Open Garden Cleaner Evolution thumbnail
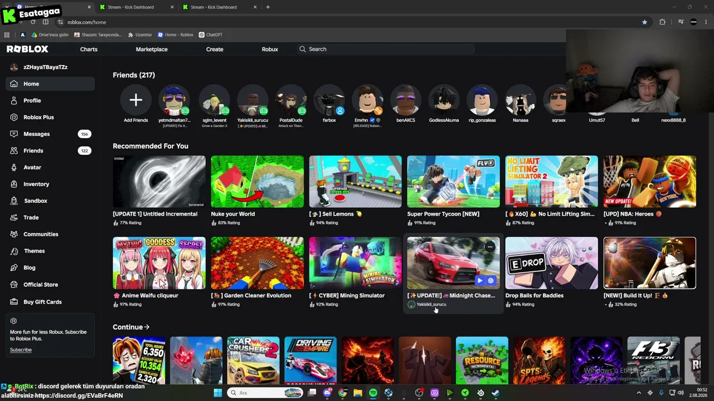714x401 pixels. pos(257,263)
